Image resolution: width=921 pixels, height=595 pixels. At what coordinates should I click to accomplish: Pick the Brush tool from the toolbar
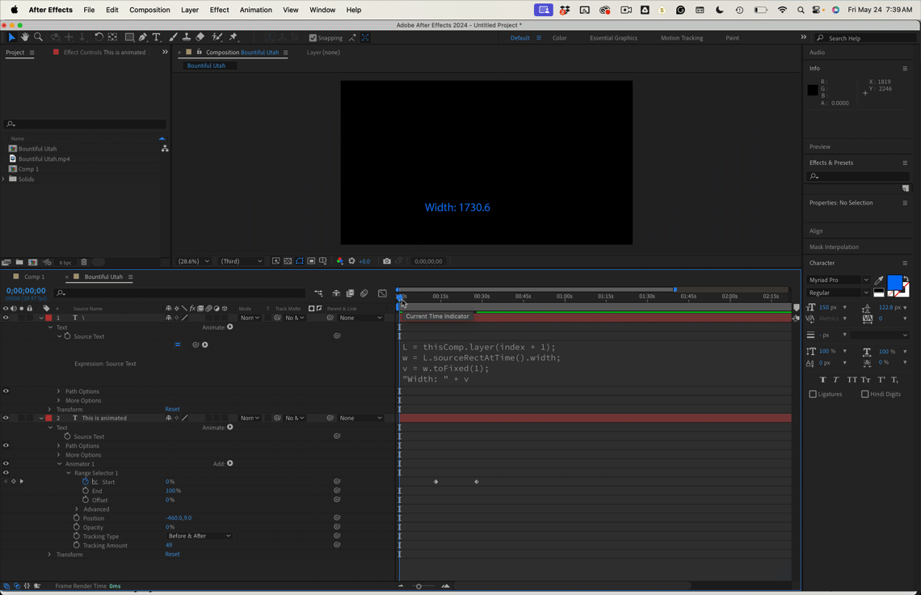172,37
